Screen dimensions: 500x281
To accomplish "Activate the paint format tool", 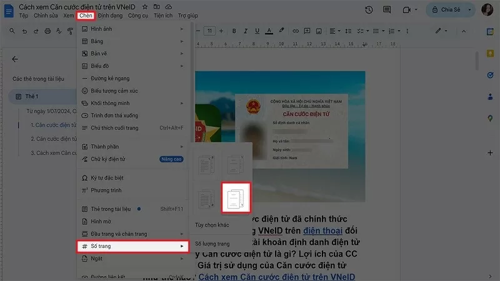I will 70,31.
